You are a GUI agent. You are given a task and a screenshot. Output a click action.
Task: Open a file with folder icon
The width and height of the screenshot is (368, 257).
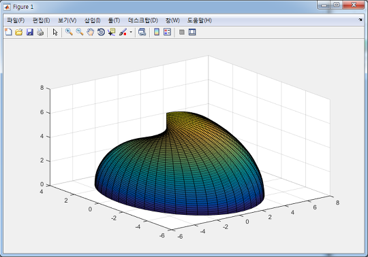(x=19, y=32)
